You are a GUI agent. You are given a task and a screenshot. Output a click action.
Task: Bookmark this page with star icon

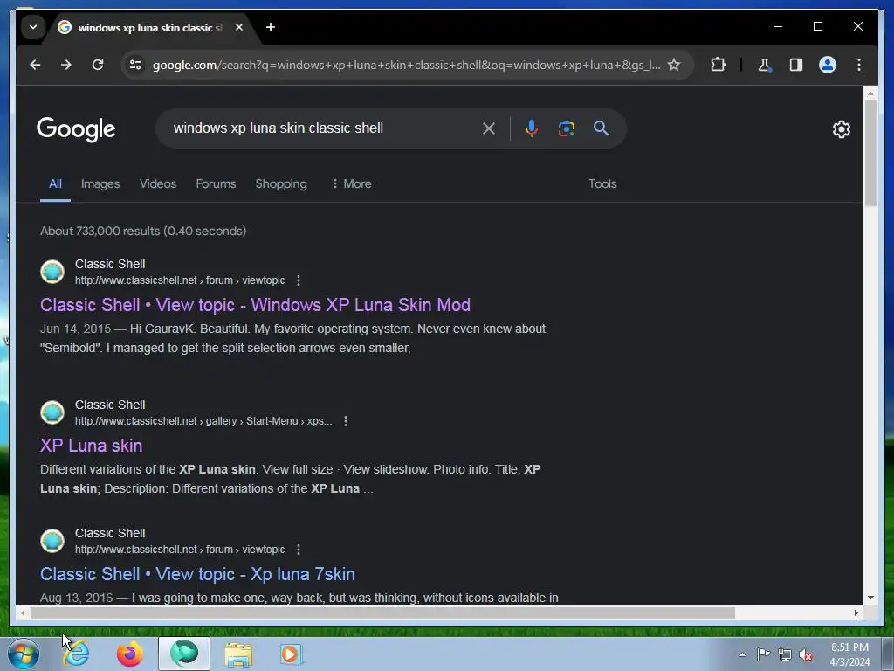pos(674,65)
